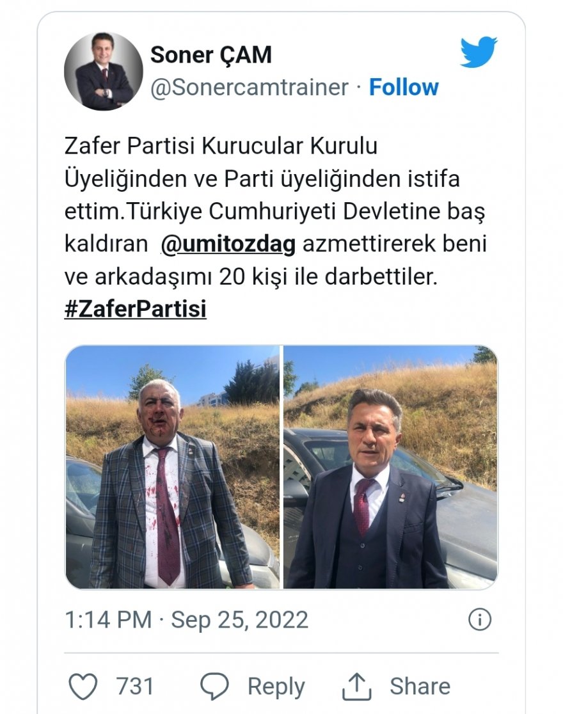Open photo of man in navy suit
This screenshot has width=563, height=714.
[390, 467]
